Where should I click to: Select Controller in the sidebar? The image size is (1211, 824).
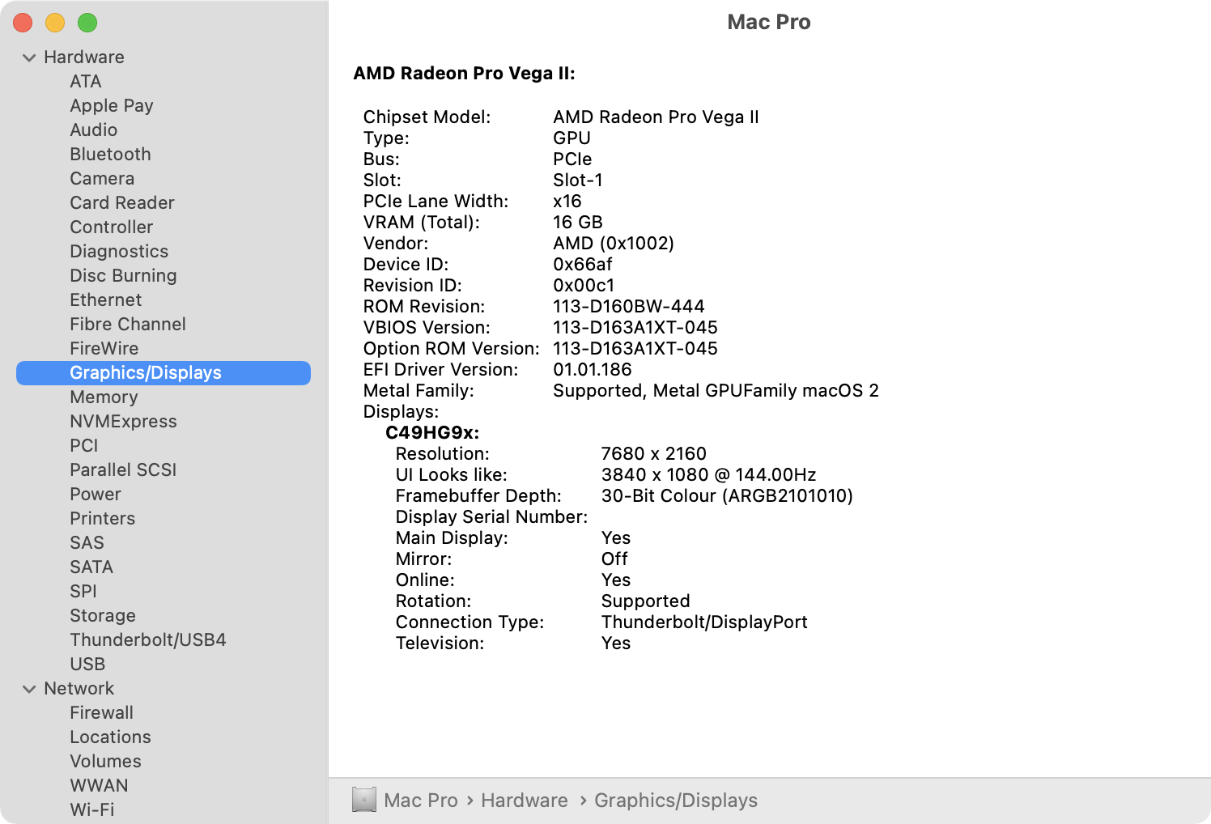click(x=112, y=227)
